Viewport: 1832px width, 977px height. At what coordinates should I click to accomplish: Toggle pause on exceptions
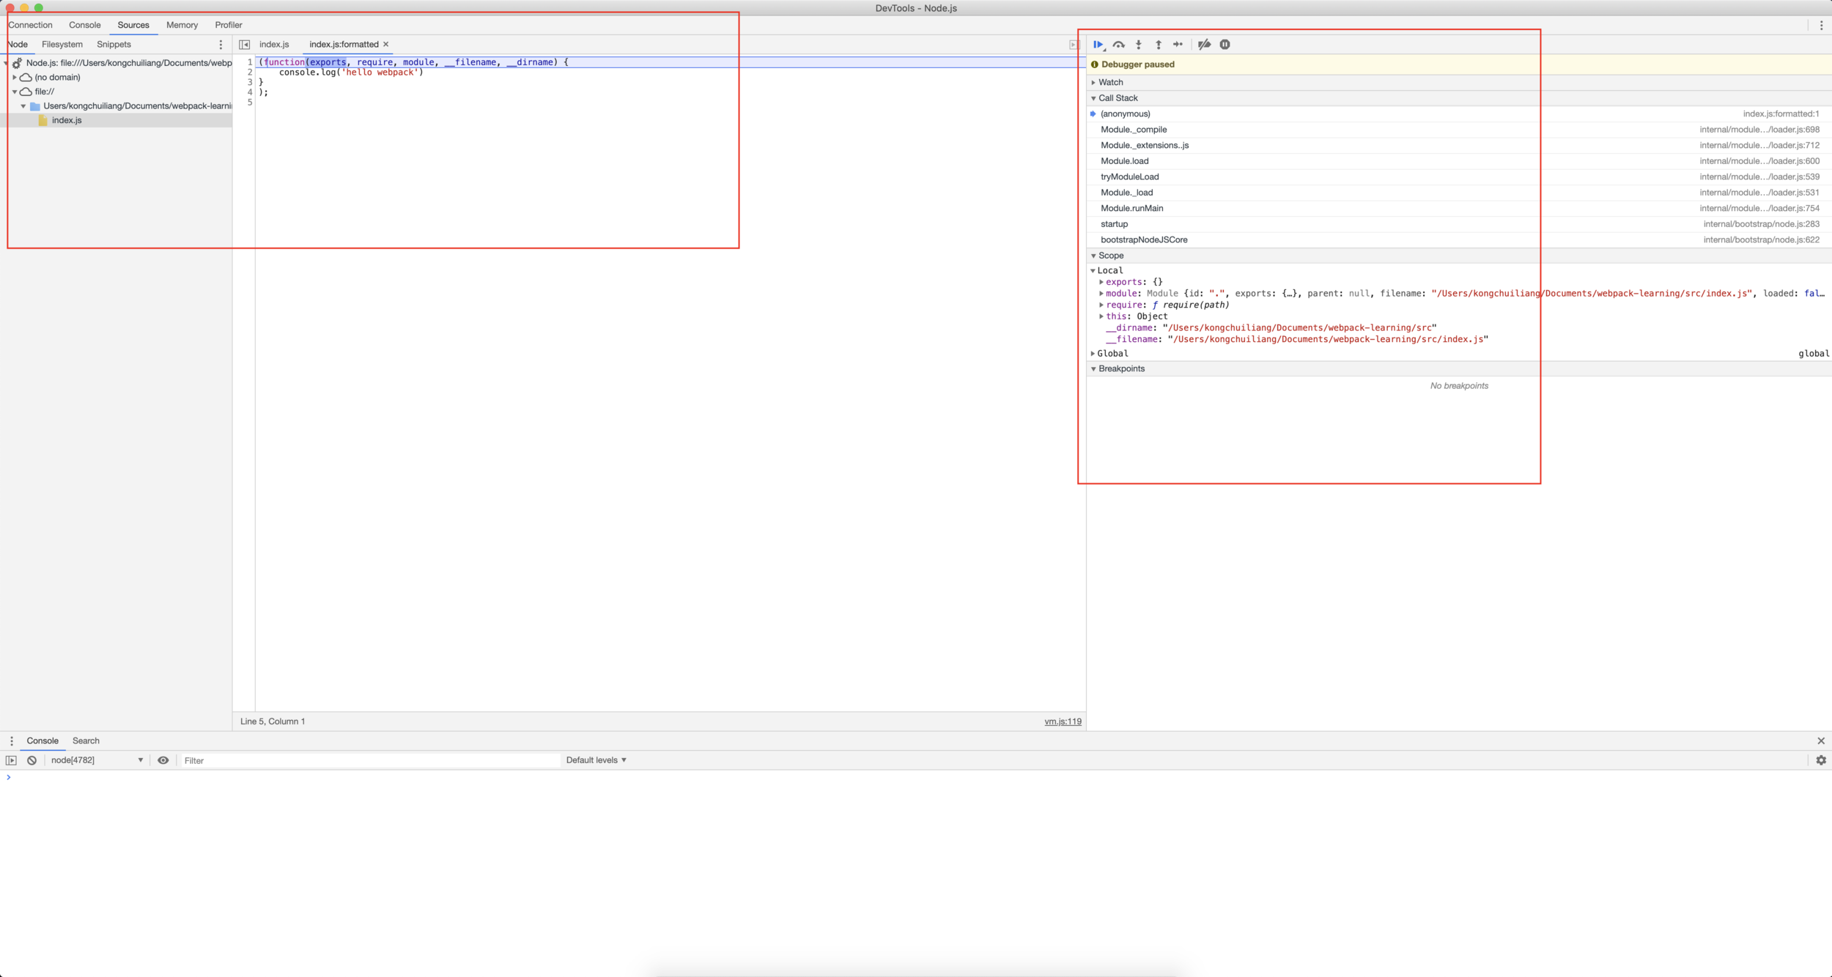(x=1225, y=45)
